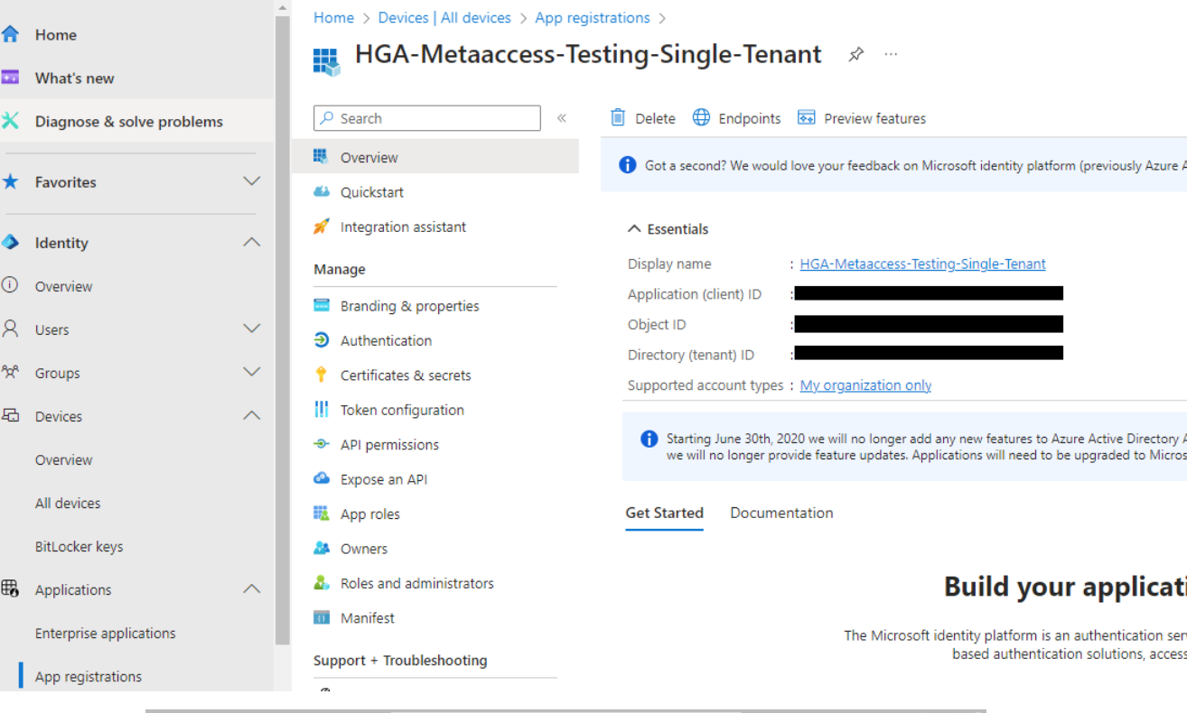Click the Preview features icon

pyautogui.click(x=807, y=117)
